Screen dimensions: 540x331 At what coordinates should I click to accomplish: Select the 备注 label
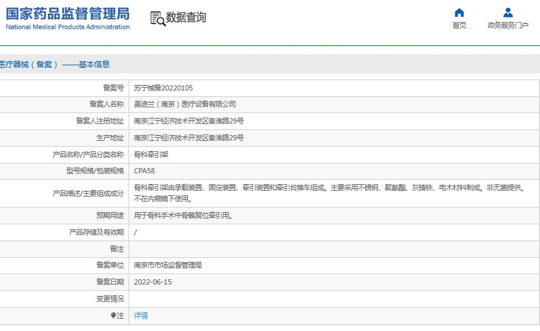[x=117, y=249]
